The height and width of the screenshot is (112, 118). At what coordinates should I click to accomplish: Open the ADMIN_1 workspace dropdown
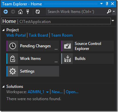[x=38, y=92]
